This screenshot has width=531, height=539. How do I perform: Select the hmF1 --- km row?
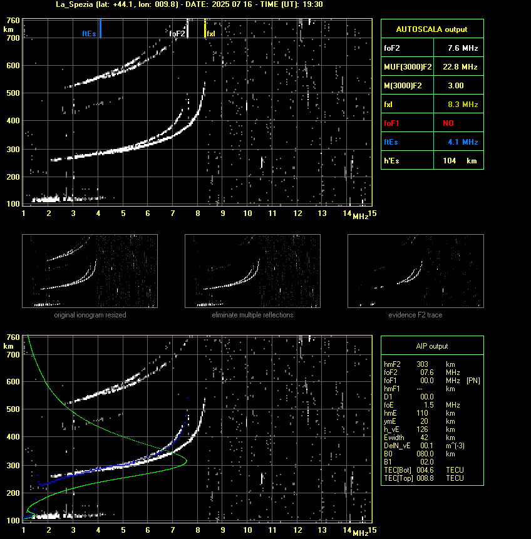tap(420, 389)
